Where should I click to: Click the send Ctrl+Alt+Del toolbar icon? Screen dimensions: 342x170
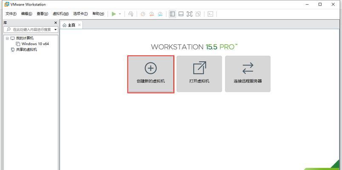tap(131, 14)
